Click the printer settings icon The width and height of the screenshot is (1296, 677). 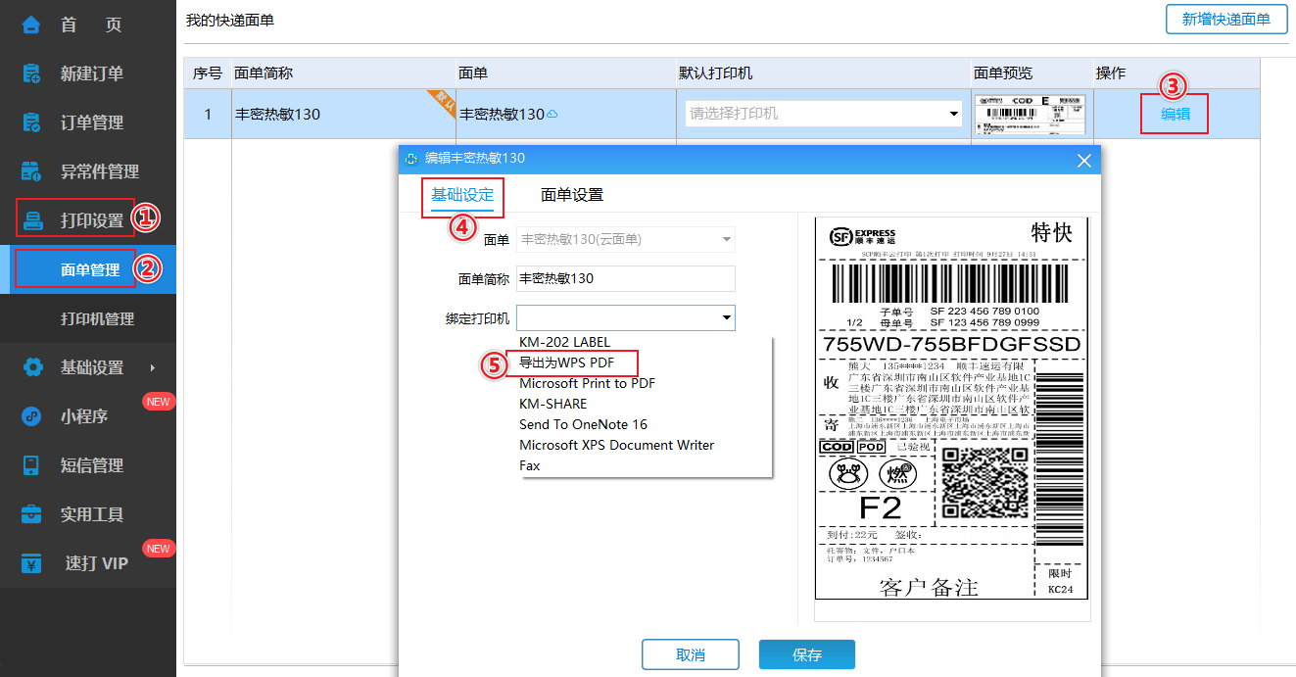pos(34,220)
